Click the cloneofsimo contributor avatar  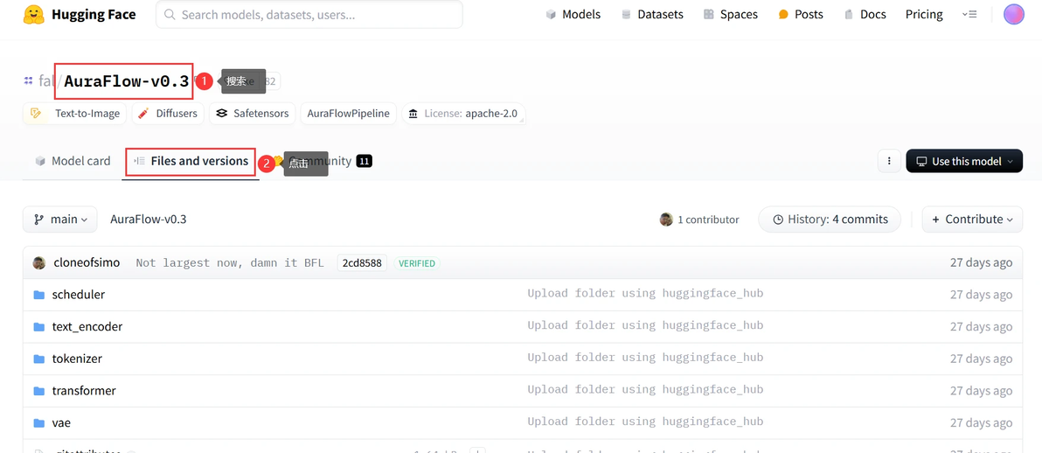pos(39,263)
